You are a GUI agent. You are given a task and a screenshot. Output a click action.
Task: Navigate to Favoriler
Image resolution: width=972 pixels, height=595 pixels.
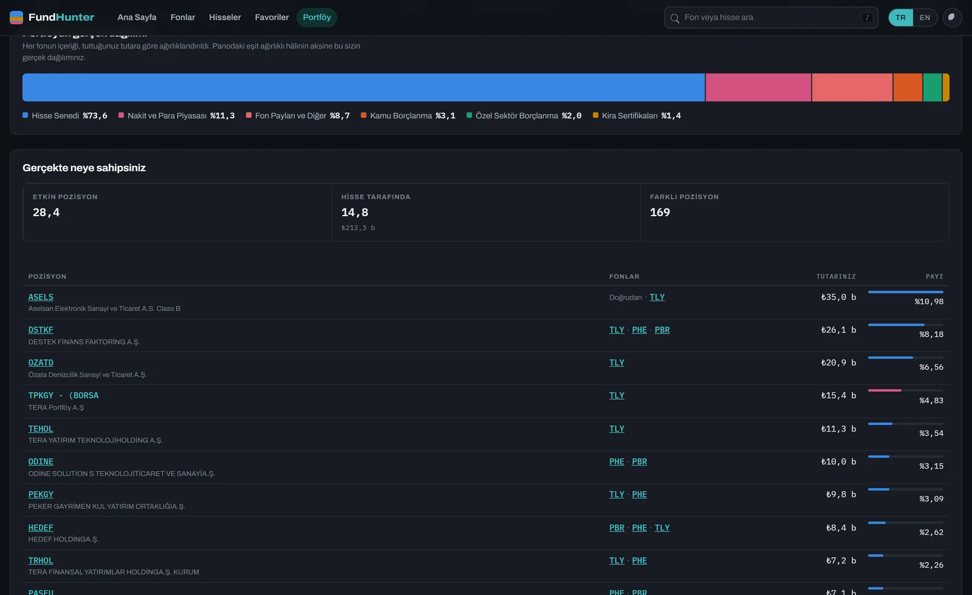click(272, 18)
